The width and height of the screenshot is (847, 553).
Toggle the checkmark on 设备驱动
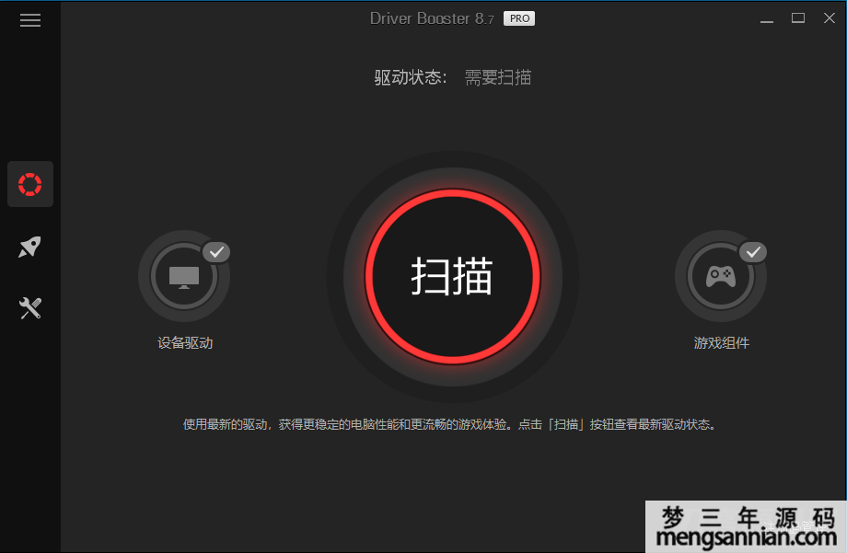(x=216, y=252)
